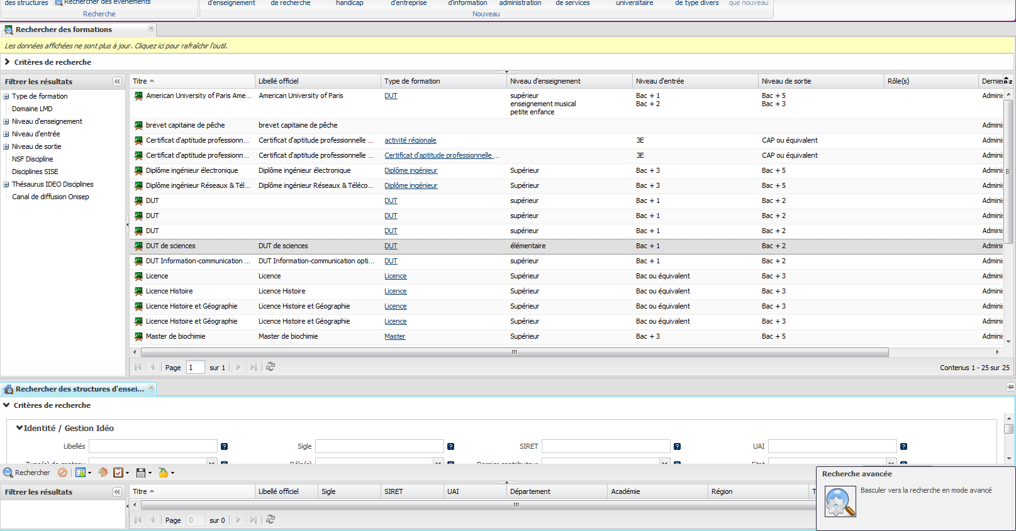Click the checklist clipboard icon in toolbar

(118, 473)
